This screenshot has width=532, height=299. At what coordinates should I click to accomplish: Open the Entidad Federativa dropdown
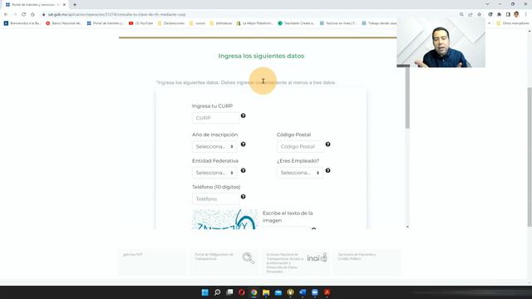point(214,173)
